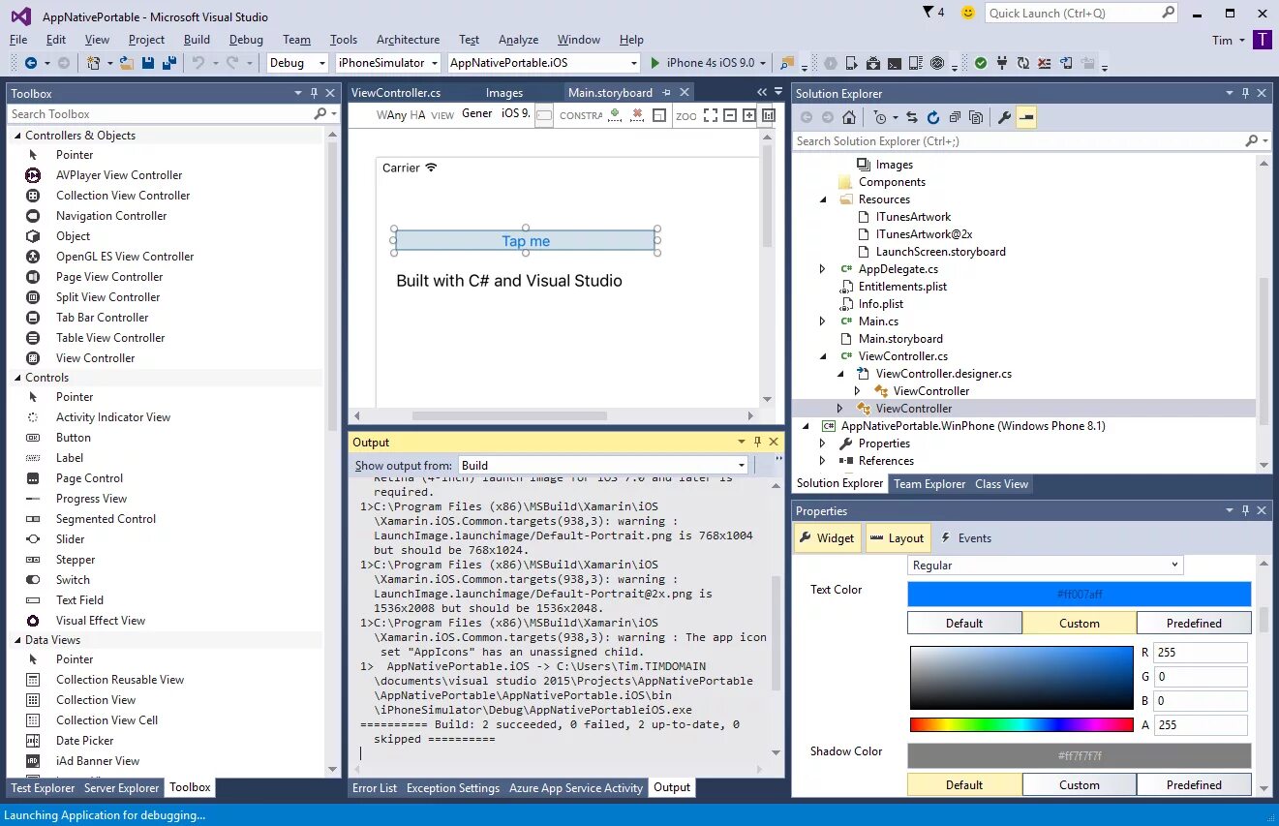The width and height of the screenshot is (1279, 826).
Task: Click the Home icon in Solution Explorer
Action: [x=849, y=117]
